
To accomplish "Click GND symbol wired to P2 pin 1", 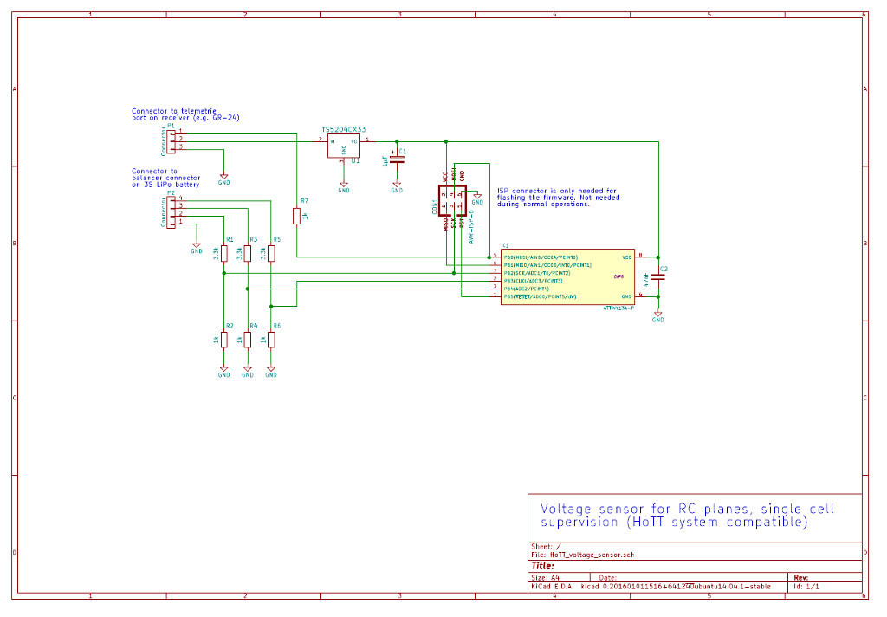I will pyautogui.click(x=197, y=248).
